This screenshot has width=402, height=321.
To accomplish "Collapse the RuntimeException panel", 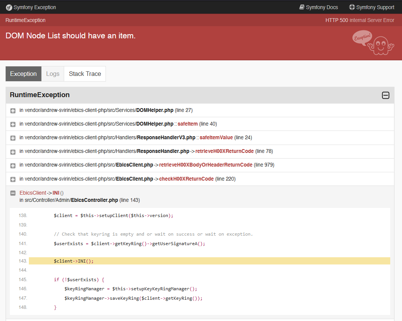I will [385, 95].
